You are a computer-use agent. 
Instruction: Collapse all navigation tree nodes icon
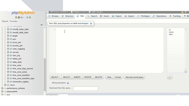pos(42,25)
